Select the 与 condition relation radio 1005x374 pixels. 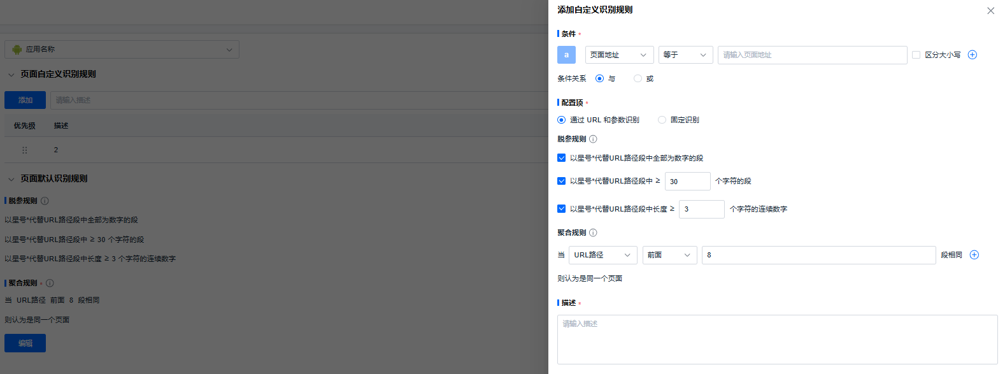click(x=599, y=78)
